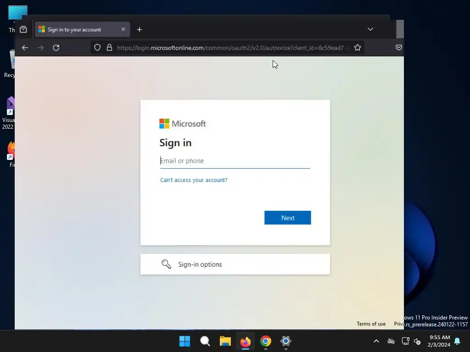Open the Windows Start menu
470x352 pixels.
[x=185, y=341]
